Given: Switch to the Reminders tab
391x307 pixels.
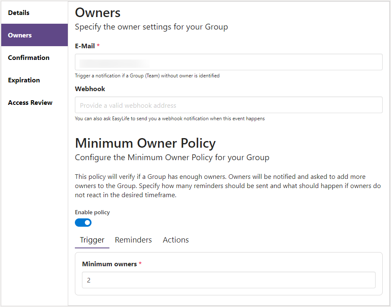Looking at the screenshot, I should coord(133,240).
